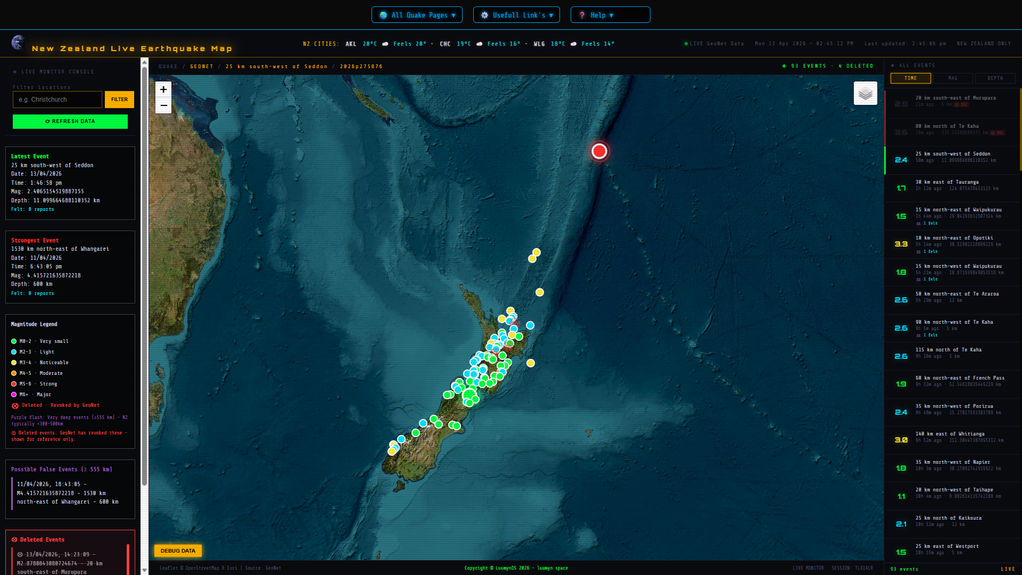1022x575 pixels.
Task: Click the yellow marker east of Northland
Action: pos(540,292)
